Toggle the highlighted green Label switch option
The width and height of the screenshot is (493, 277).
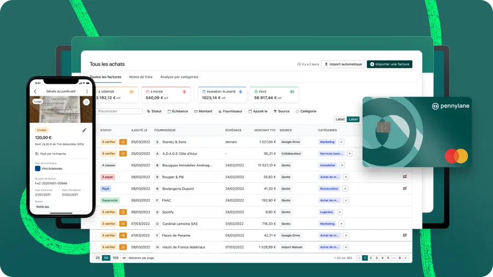point(353,119)
